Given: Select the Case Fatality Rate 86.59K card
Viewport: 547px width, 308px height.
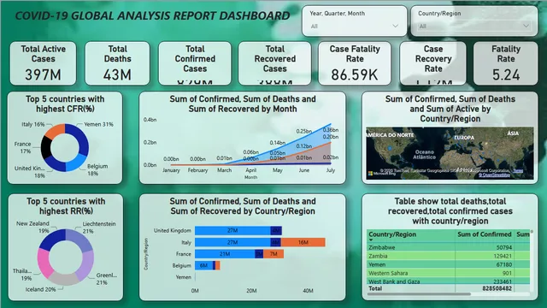Looking at the screenshot, I should point(355,63).
